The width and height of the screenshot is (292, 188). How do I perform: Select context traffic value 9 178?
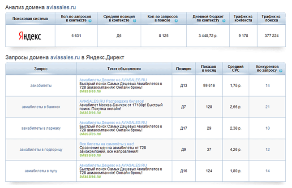click(243, 35)
